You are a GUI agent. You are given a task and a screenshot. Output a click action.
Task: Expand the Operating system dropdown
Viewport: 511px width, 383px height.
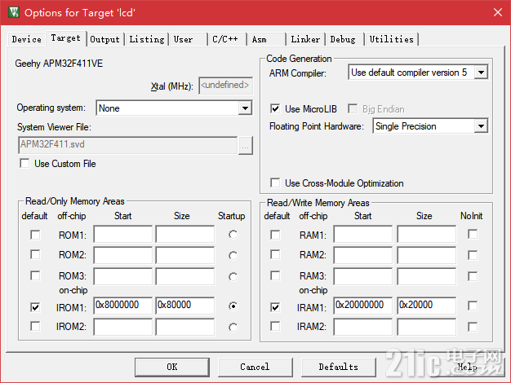[x=245, y=108]
